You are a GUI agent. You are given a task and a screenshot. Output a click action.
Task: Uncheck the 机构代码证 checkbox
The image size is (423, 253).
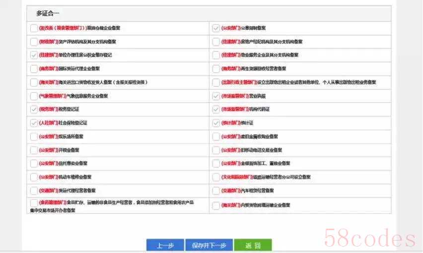[x=216, y=109]
